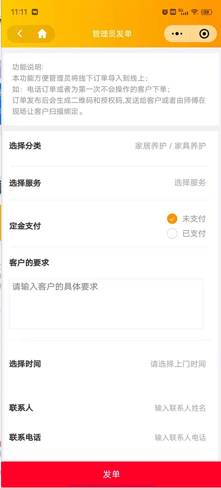Tap the mini program close circle icon
The height and width of the screenshot is (488, 221).
pyautogui.click(x=204, y=34)
